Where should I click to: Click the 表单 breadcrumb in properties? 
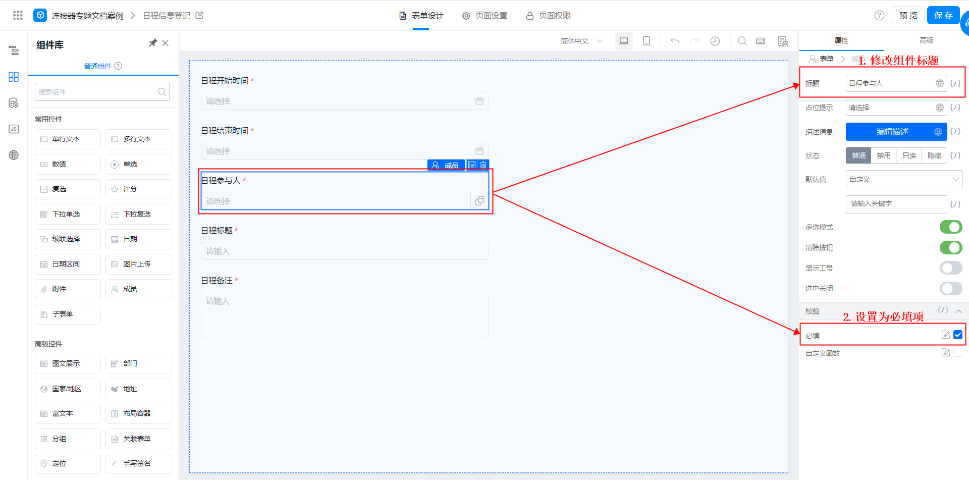point(826,59)
